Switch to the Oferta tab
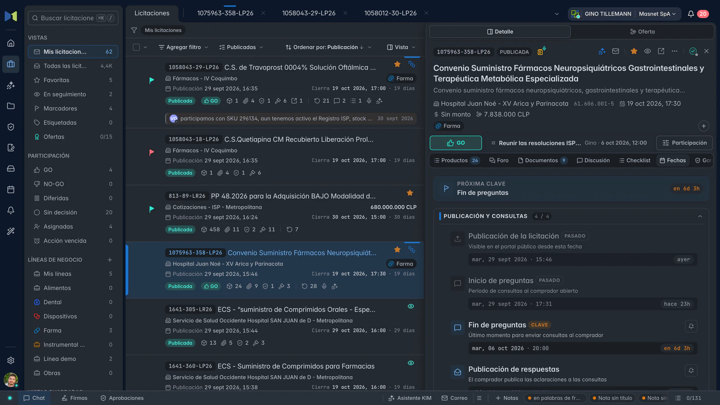Viewport: 720px width, 405px height. pos(642,31)
